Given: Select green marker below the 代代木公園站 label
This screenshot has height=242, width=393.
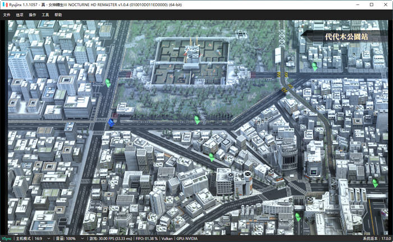Looking at the screenshot, I should click(x=314, y=67).
